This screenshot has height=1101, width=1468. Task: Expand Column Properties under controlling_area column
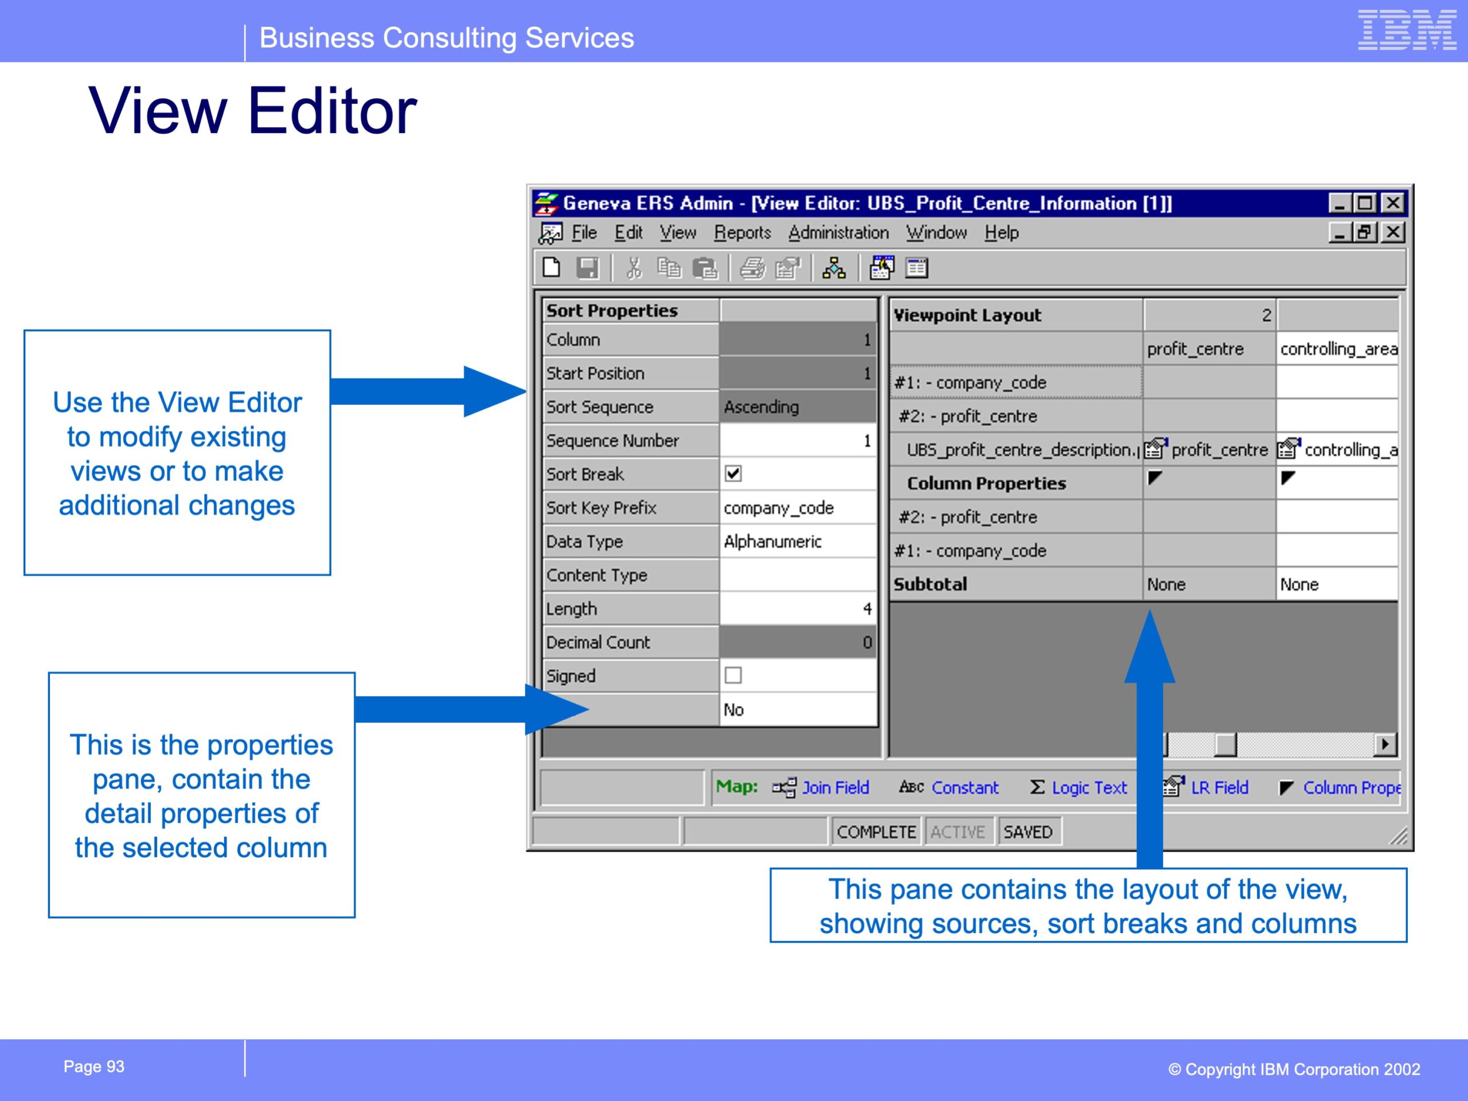pos(1288,478)
